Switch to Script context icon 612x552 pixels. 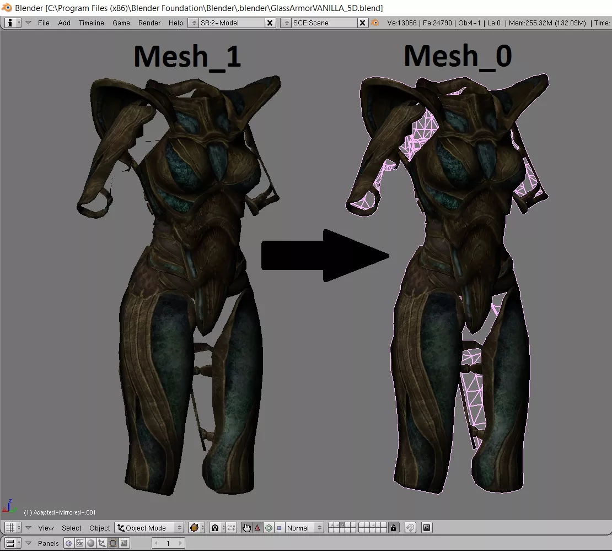pyautogui.click(x=79, y=543)
